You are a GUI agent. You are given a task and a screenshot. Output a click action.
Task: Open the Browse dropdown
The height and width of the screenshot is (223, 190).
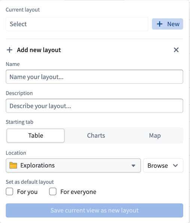[x=163, y=165]
